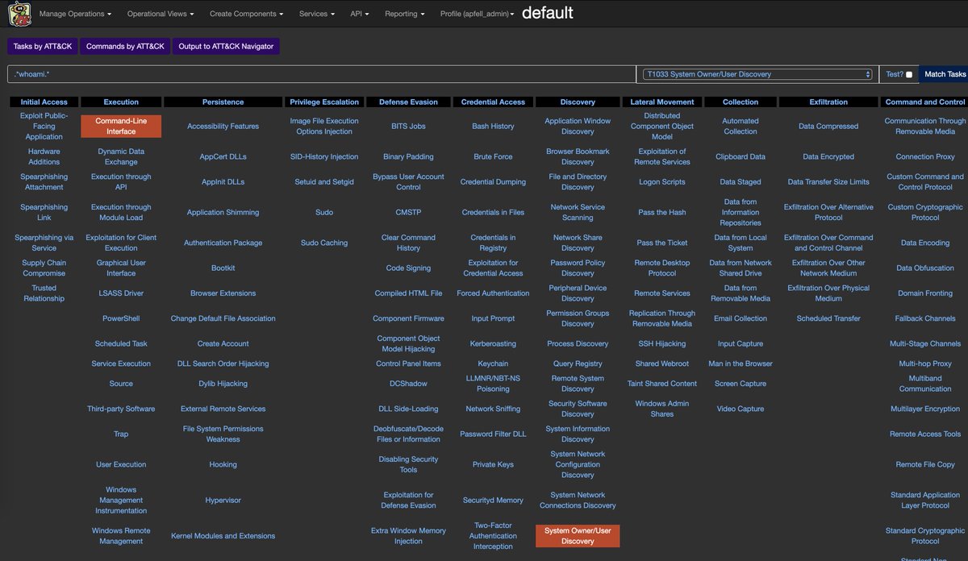
Task: Open the Spearphishing Link technique
Action: click(x=44, y=213)
